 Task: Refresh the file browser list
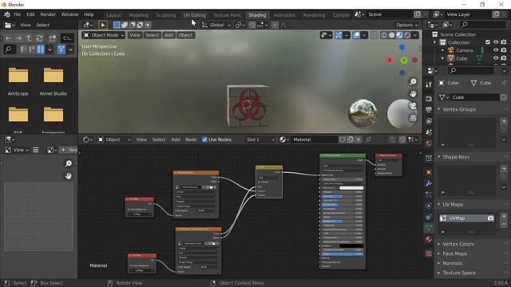pyautogui.click(x=39, y=38)
